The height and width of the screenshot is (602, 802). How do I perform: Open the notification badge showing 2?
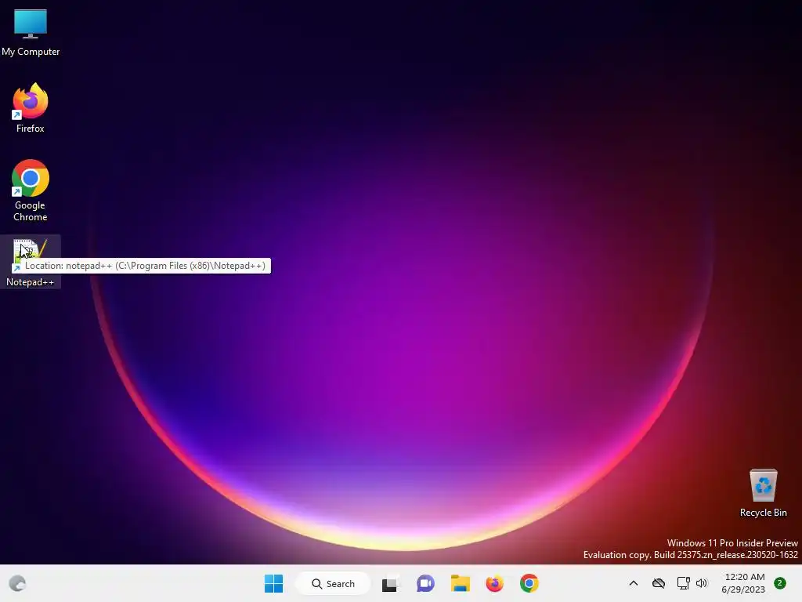[x=779, y=583]
